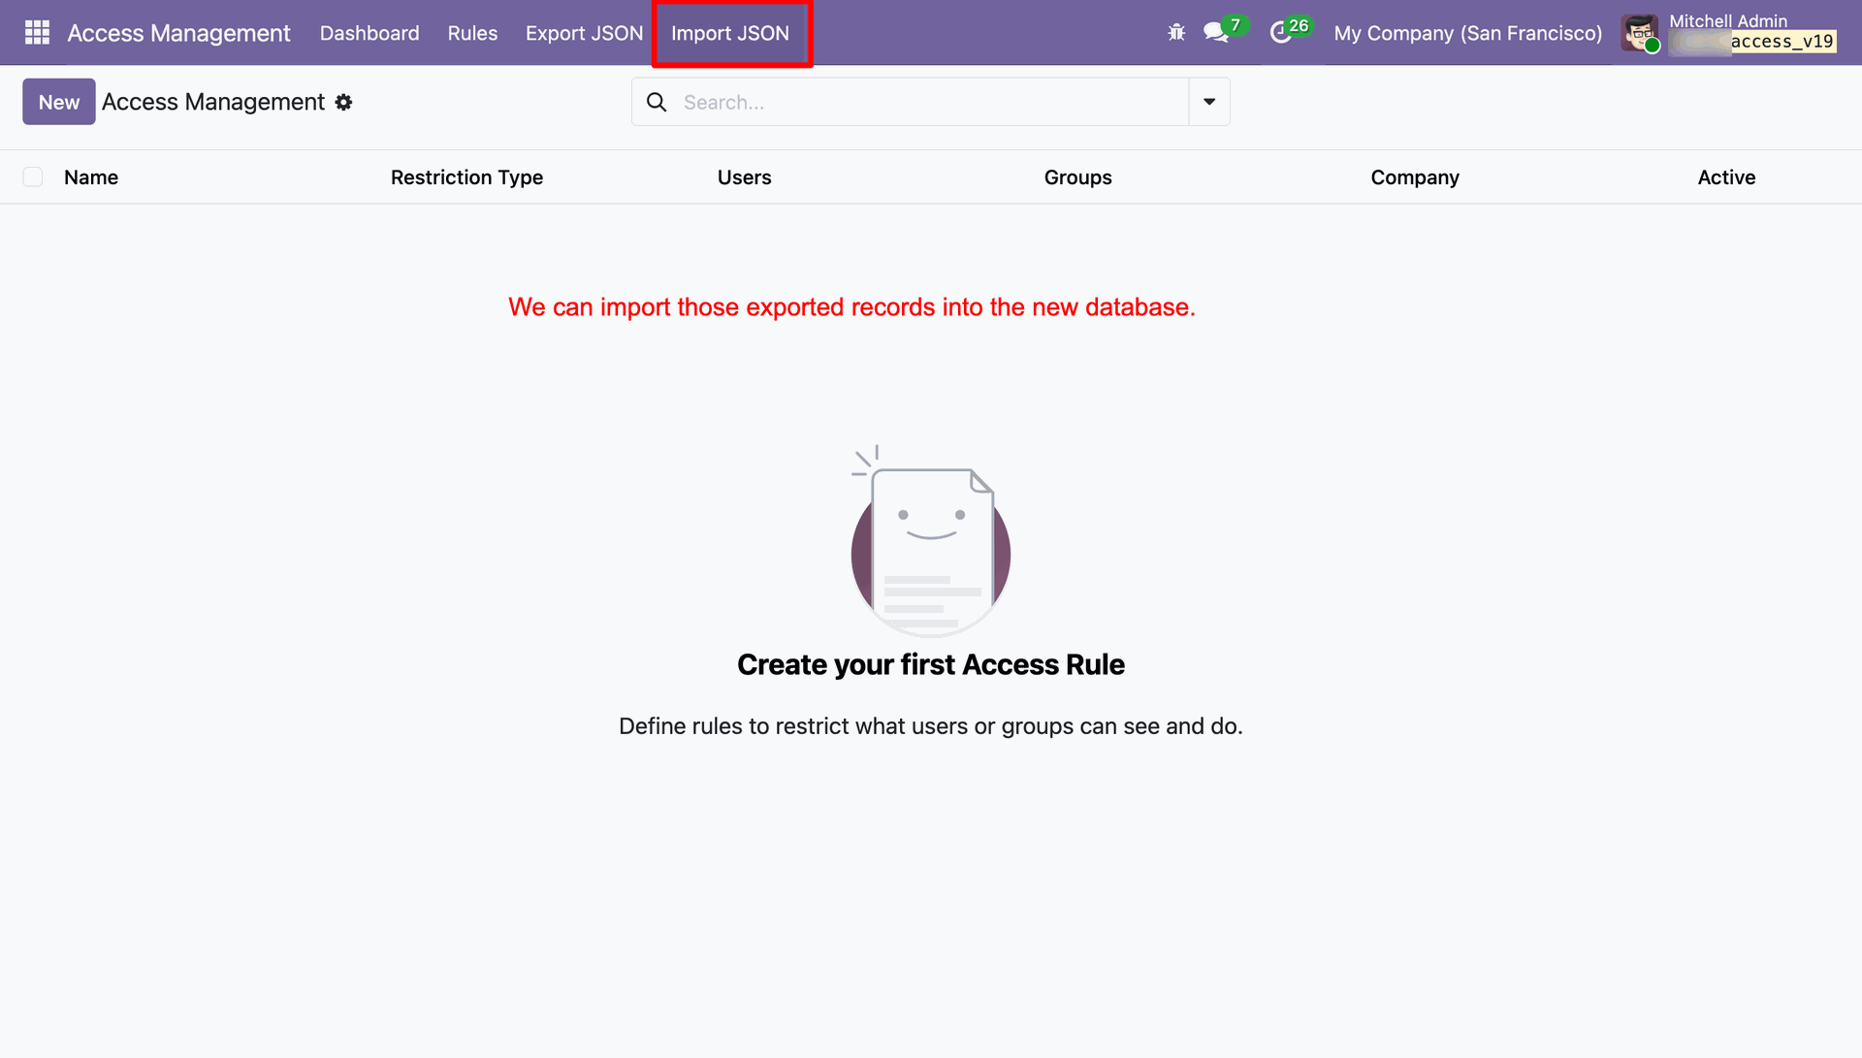Image resolution: width=1862 pixels, height=1058 pixels.
Task: Sort by the Company column
Action: click(x=1414, y=177)
